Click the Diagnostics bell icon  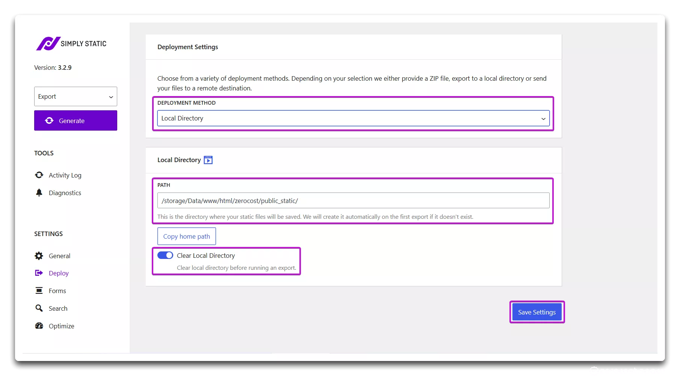pyautogui.click(x=39, y=193)
